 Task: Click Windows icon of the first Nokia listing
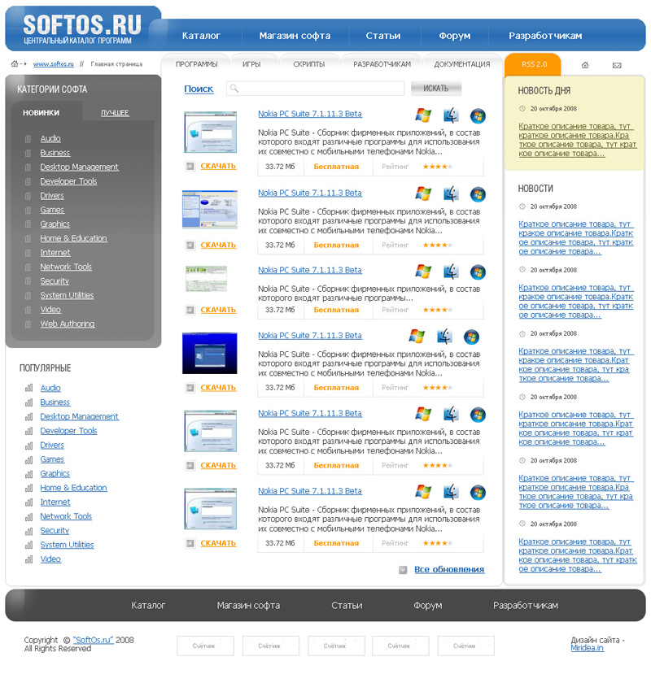pyautogui.click(x=423, y=115)
